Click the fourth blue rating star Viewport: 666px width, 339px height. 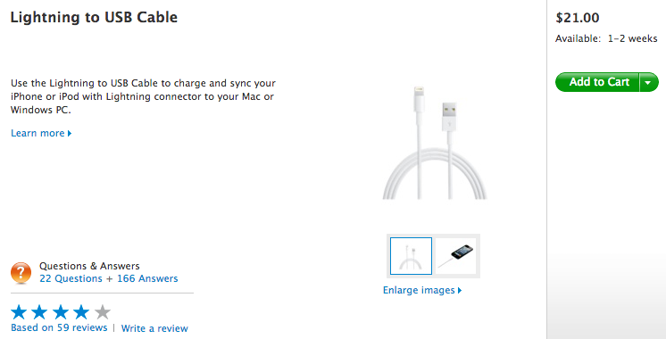[81, 312]
